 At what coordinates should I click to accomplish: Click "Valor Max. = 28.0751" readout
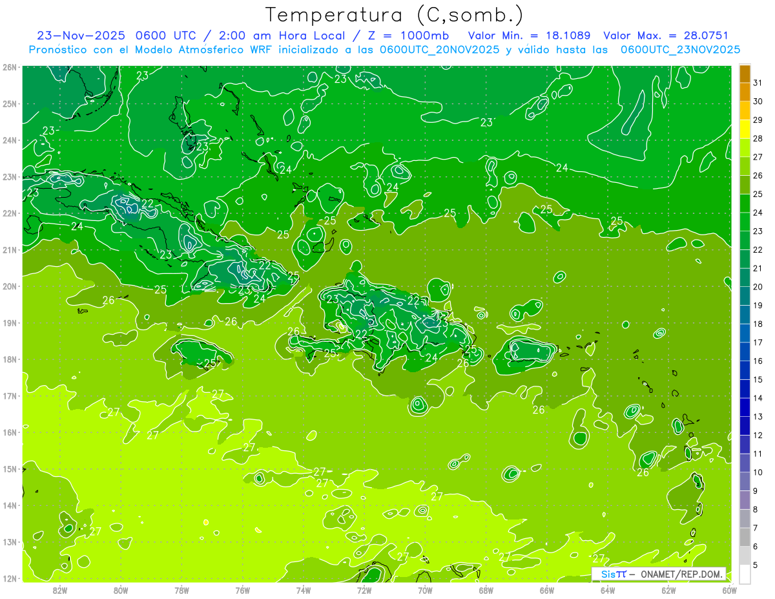(665, 36)
